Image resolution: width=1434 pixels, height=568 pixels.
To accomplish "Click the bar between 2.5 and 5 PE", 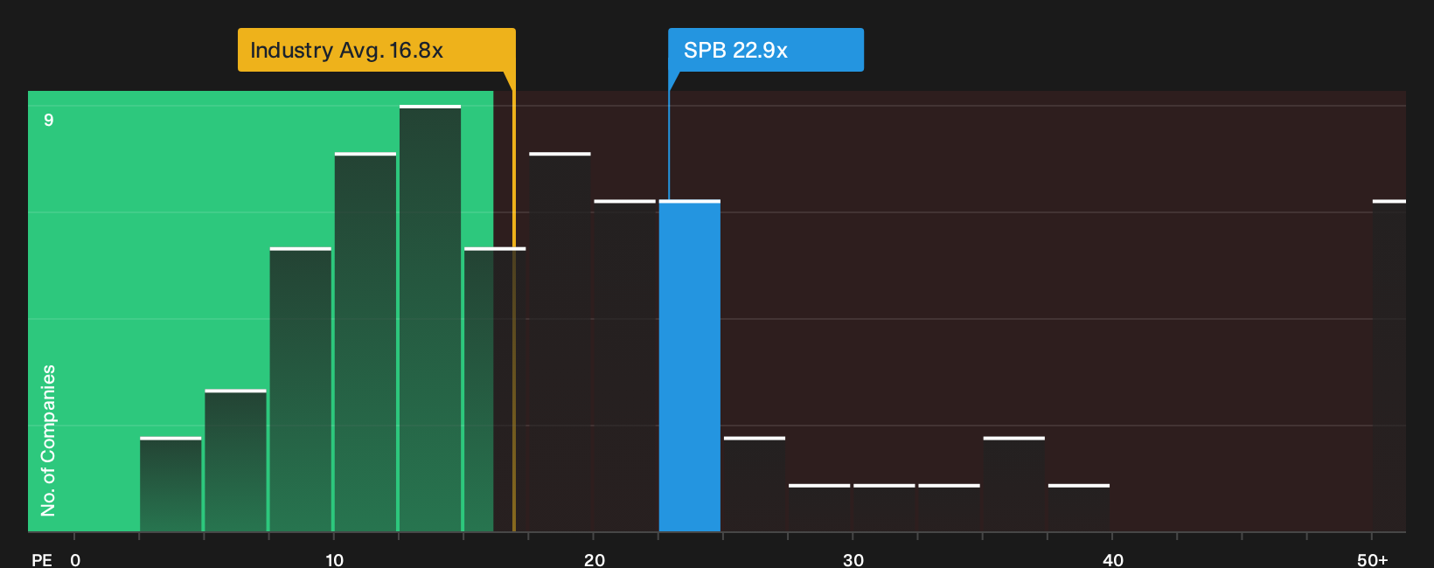I will pyautogui.click(x=171, y=484).
